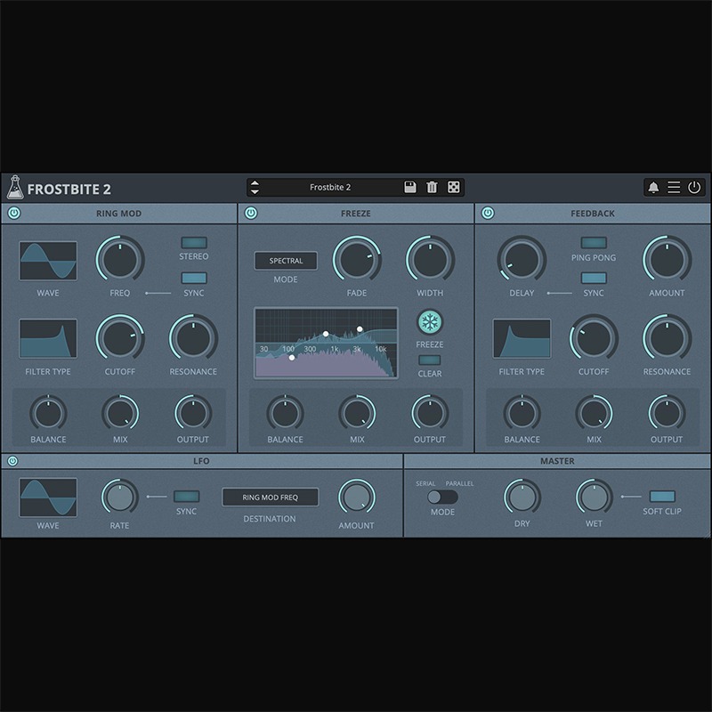Enable Ring Mod Stereo toggle
Screen dimensions: 712x712
coord(194,242)
